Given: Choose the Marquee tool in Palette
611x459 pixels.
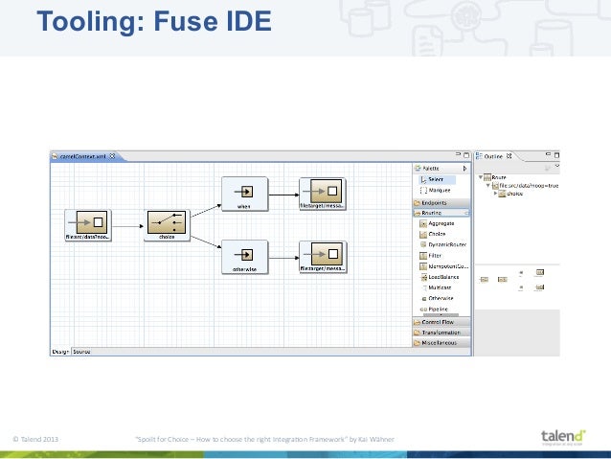Looking at the screenshot, I should point(435,191).
